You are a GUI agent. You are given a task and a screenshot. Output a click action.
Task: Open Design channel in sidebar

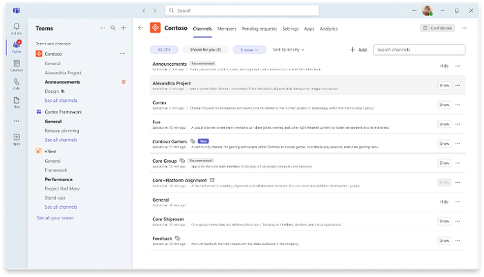[51, 91]
